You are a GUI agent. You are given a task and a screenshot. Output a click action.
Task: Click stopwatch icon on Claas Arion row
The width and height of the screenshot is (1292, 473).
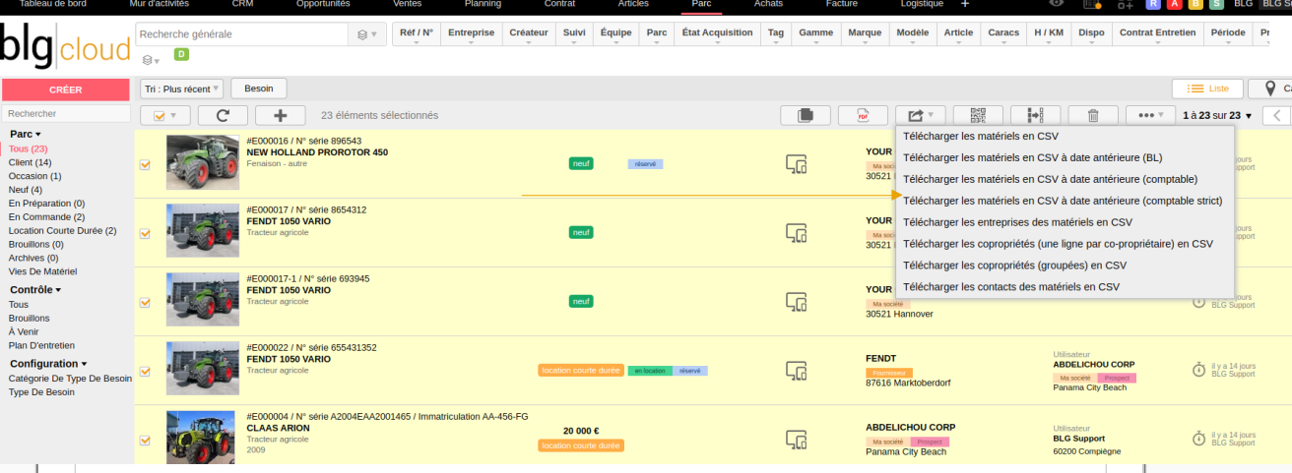click(x=1198, y=439)
